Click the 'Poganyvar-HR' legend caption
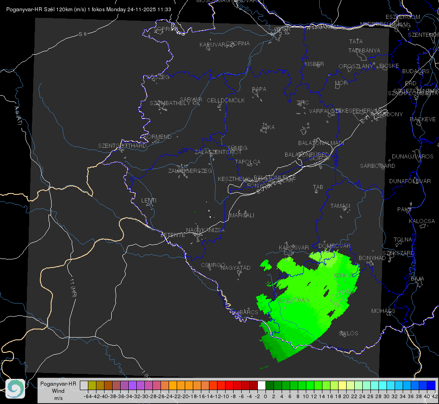439x404 pixels. 58,383
